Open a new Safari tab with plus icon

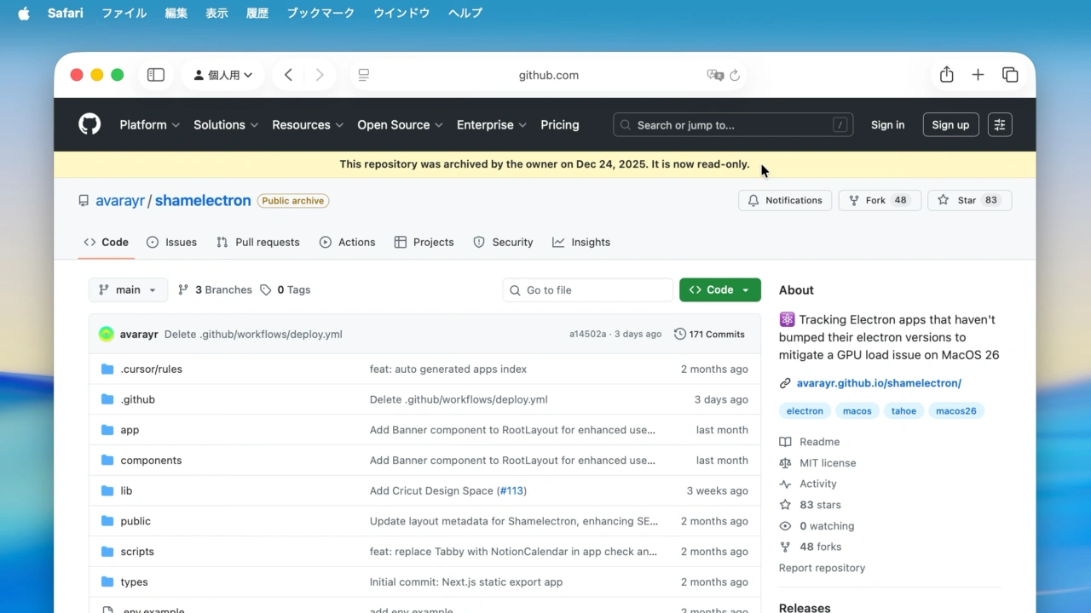pyautogui.click(x=978, y=75)
